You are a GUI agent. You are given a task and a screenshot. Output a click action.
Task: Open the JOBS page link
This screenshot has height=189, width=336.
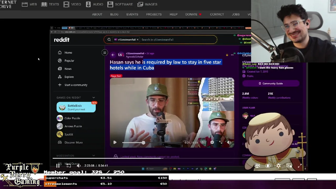coord(236,14)
